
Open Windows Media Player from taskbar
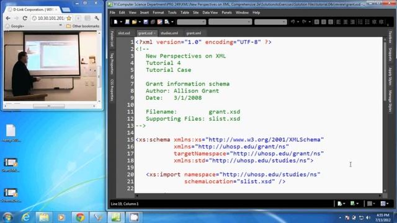point(61,217)
